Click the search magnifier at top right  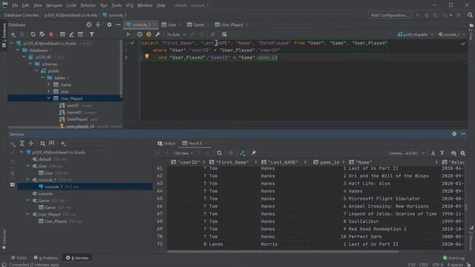[x=470, y=15]
